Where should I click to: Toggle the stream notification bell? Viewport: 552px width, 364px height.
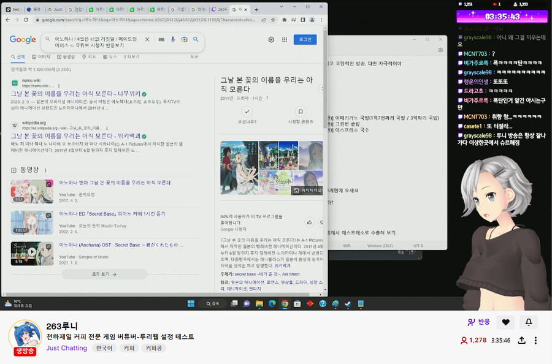[528, 322]
